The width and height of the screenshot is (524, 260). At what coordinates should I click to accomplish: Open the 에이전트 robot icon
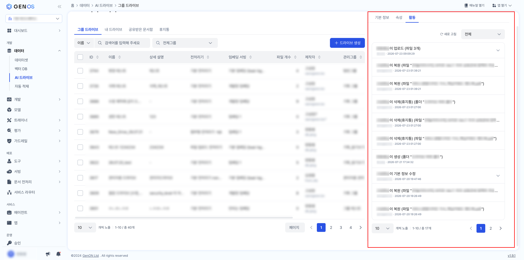(x=9, y=212)
